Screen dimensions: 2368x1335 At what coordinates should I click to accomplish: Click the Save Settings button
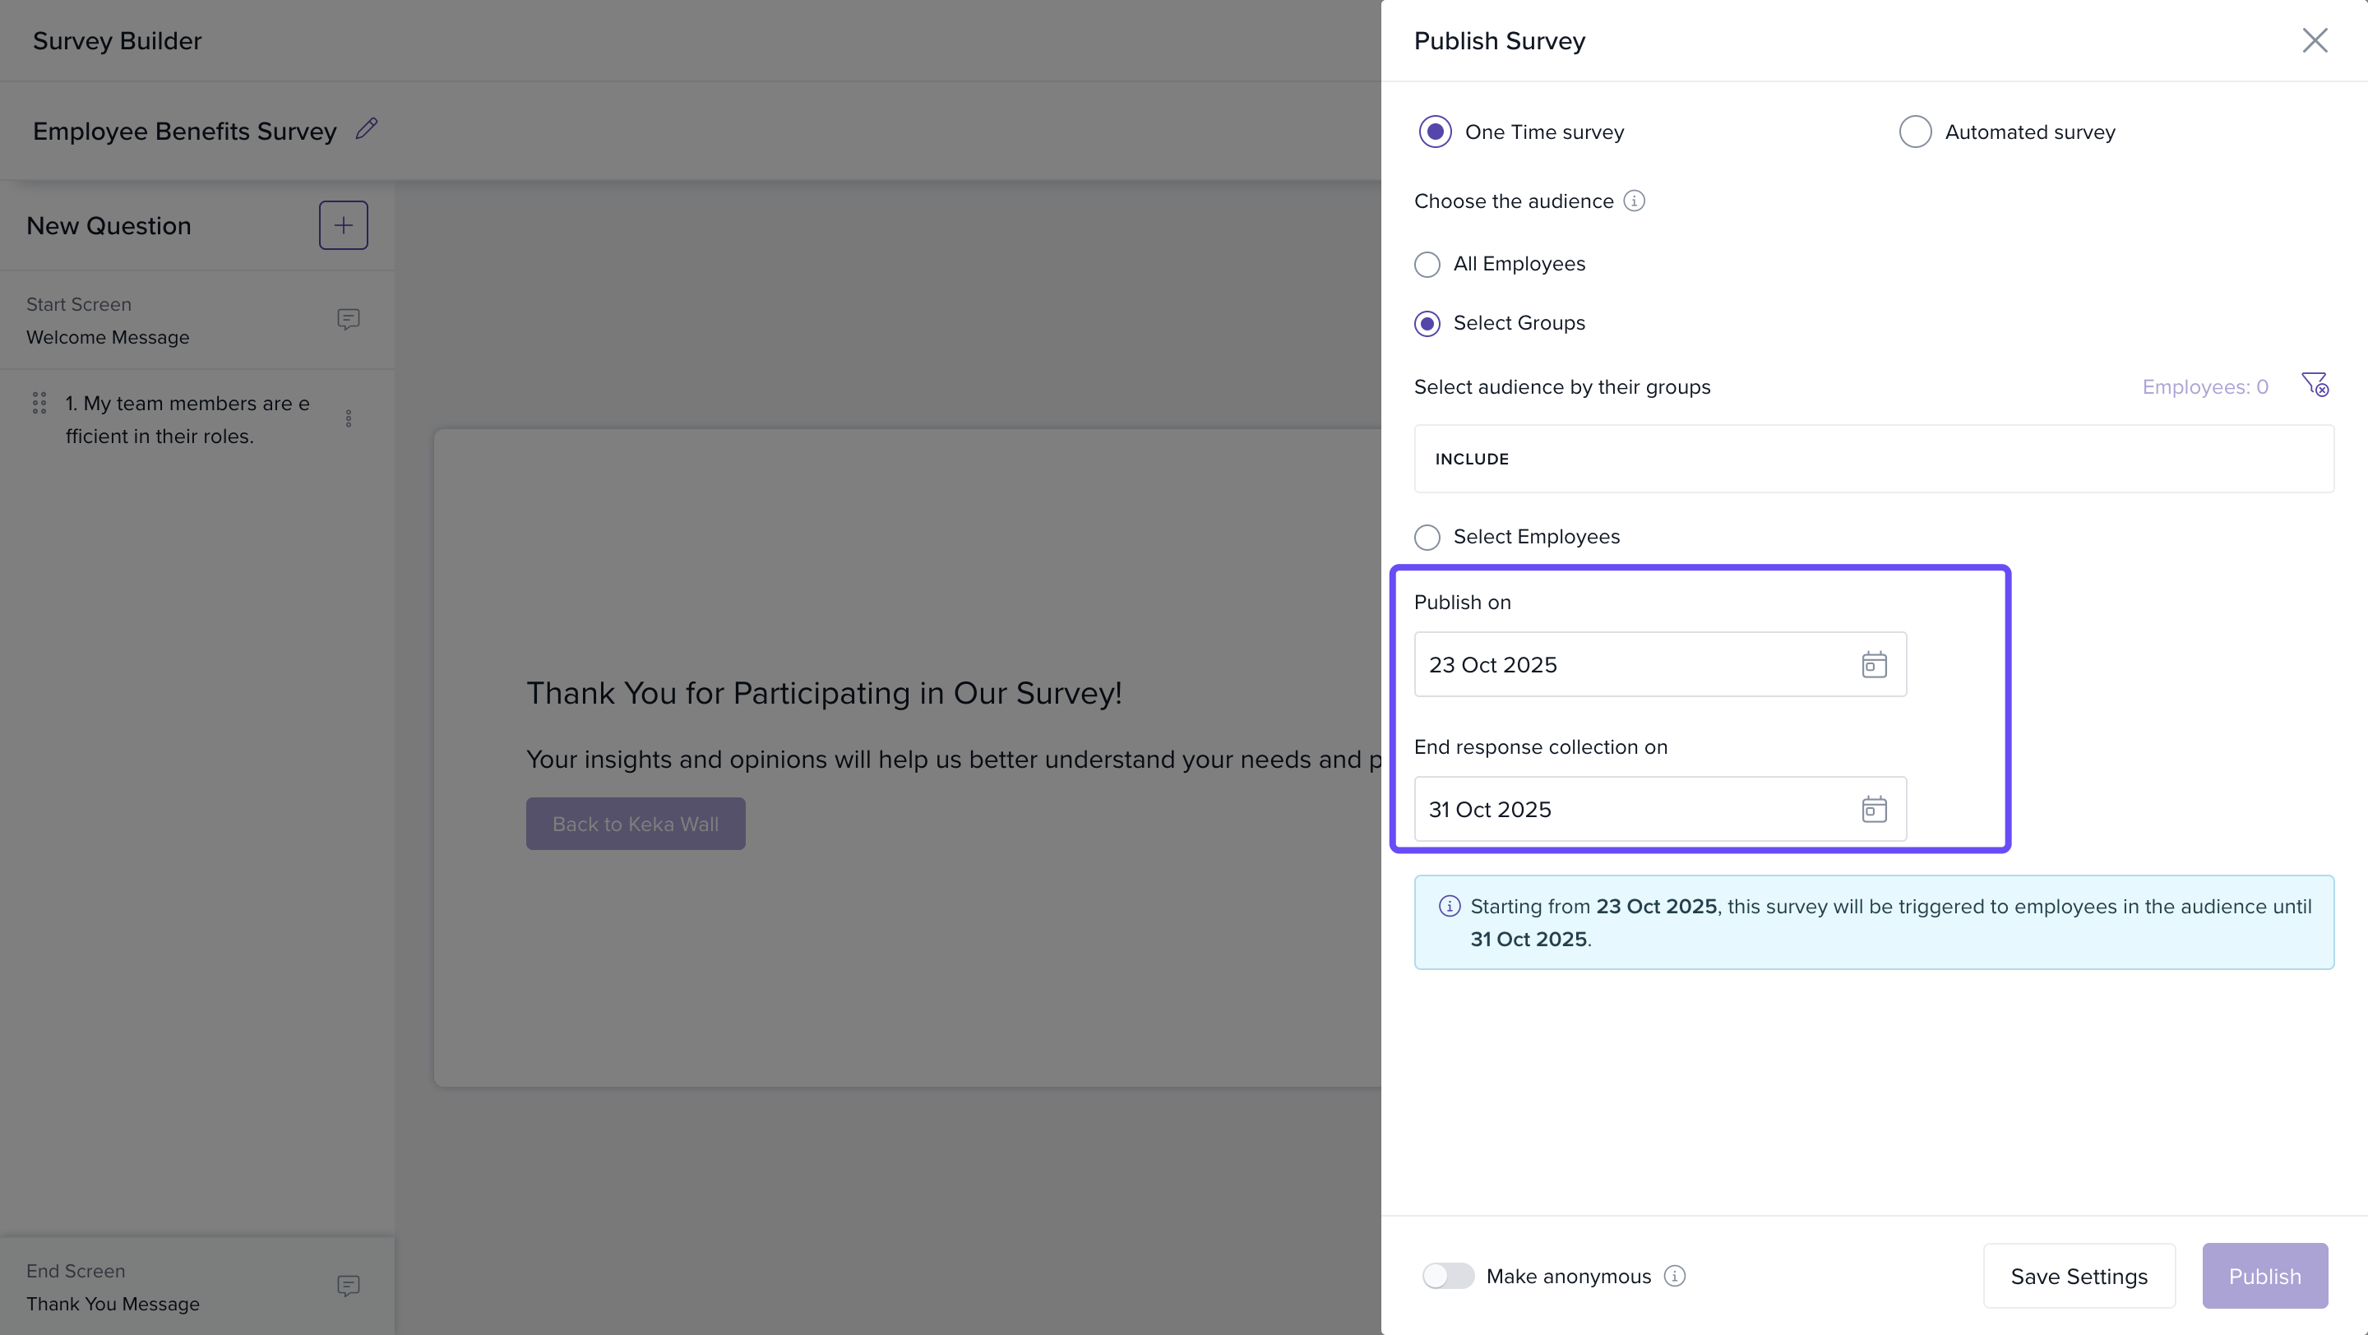2079,1275
